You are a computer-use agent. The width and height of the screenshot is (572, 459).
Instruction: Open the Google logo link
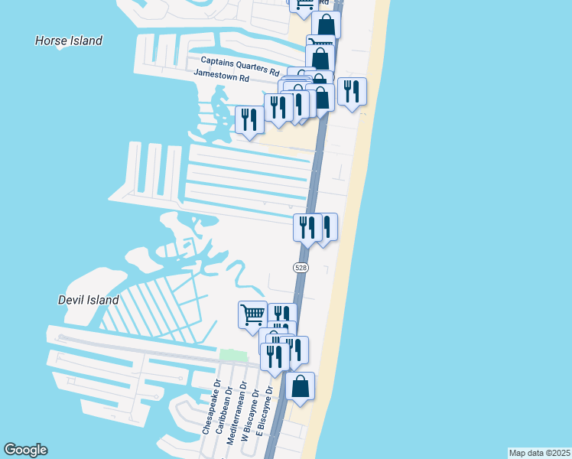tap(25, 450)
